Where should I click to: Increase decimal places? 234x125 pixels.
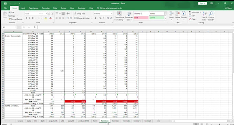(x=108, y=18)
